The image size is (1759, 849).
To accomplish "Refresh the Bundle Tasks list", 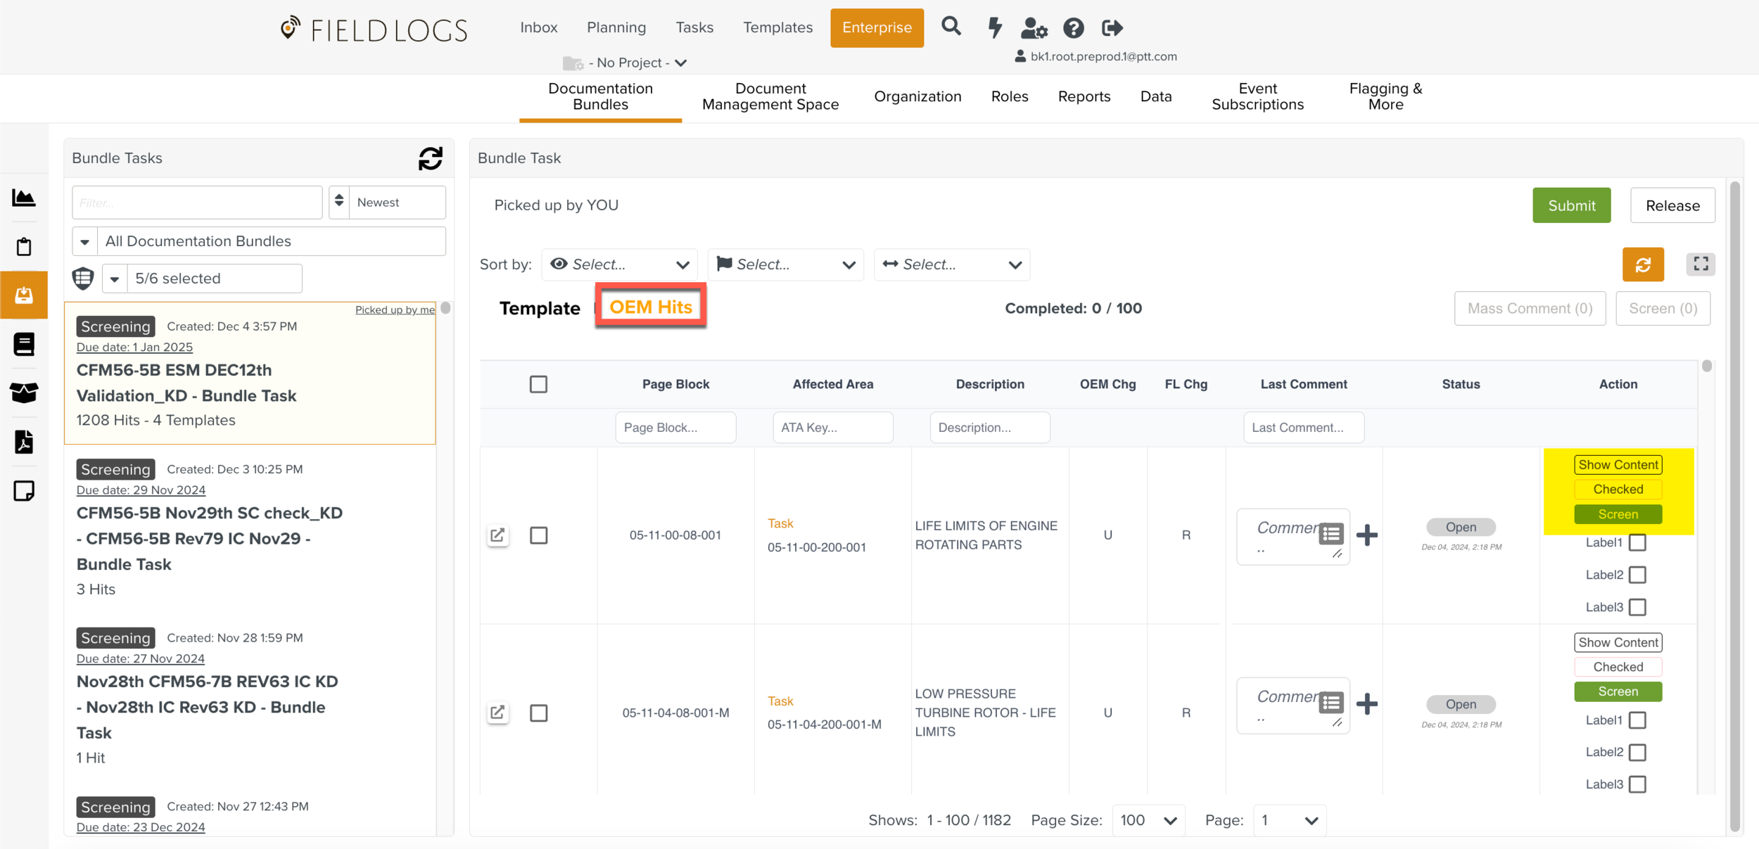I will tap(431, 158).
